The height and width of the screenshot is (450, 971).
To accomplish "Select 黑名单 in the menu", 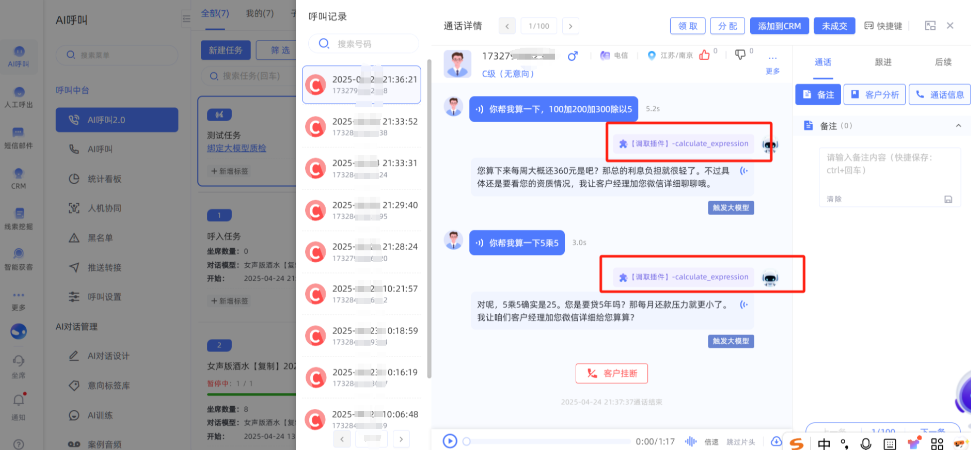I will [100, 238].
